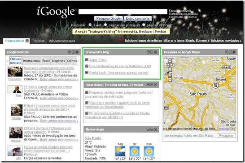Click the Pesquisa Google button
The image size is (245, 163).
click(109, 18)
